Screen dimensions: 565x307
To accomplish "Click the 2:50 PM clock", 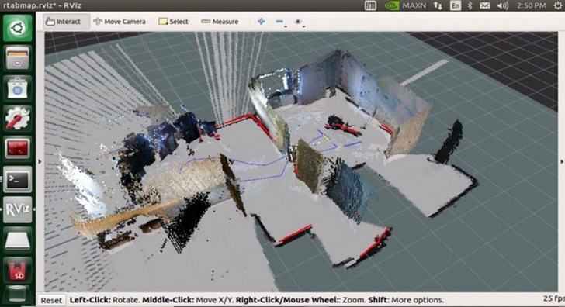I will [x=531, y=5].
